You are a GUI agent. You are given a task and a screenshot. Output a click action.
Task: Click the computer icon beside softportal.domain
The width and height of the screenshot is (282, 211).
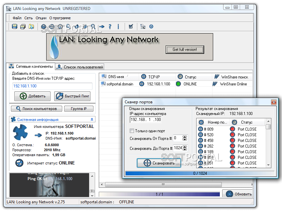coord(103,84)
